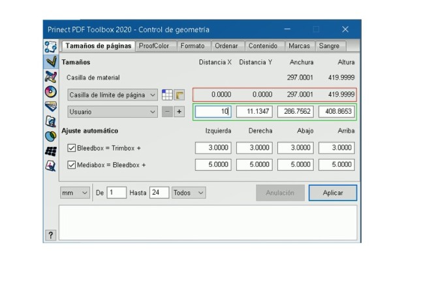Click the Anulación button
Viewport: 421px width, 281px height.
click(x=279, y=193)
